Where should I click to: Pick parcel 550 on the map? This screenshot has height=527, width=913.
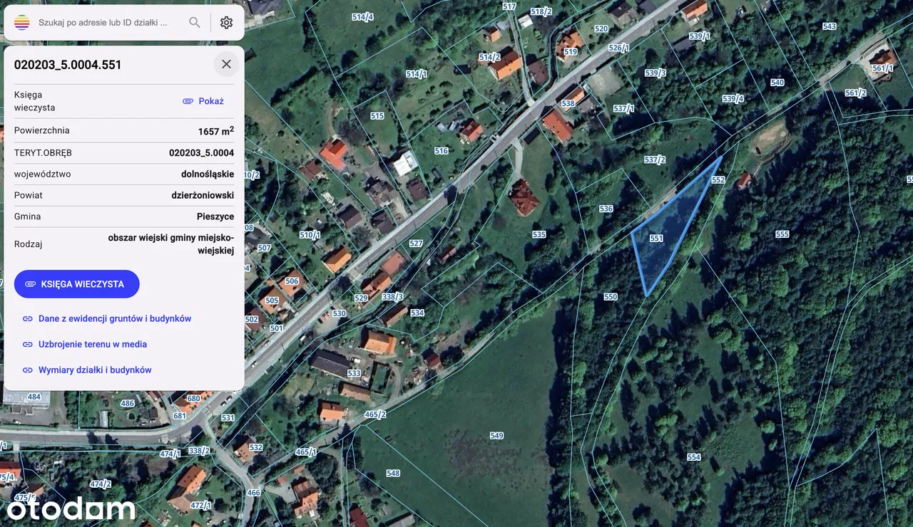coord(611,297)
